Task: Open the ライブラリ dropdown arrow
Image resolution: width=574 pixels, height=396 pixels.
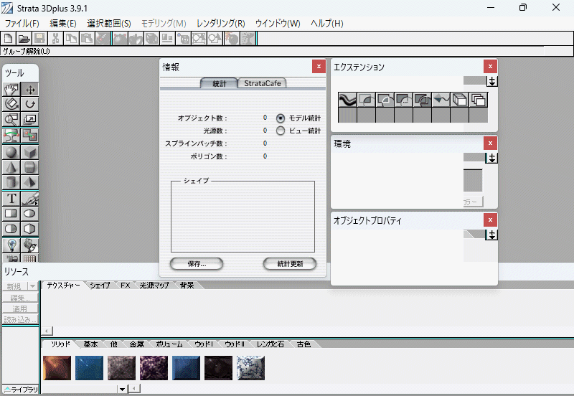Action: 122,389
